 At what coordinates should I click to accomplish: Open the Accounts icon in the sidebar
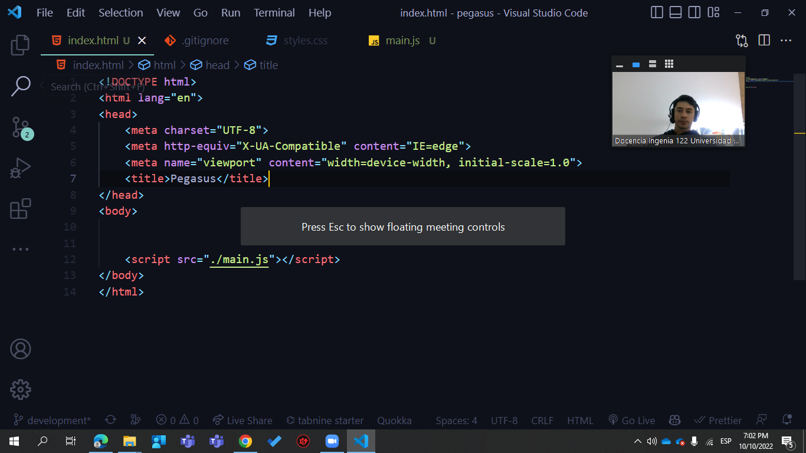tap(21, 349)
